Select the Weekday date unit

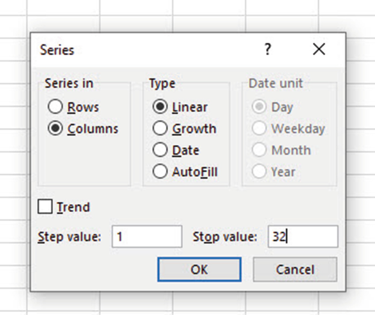(x=259, y=129)
